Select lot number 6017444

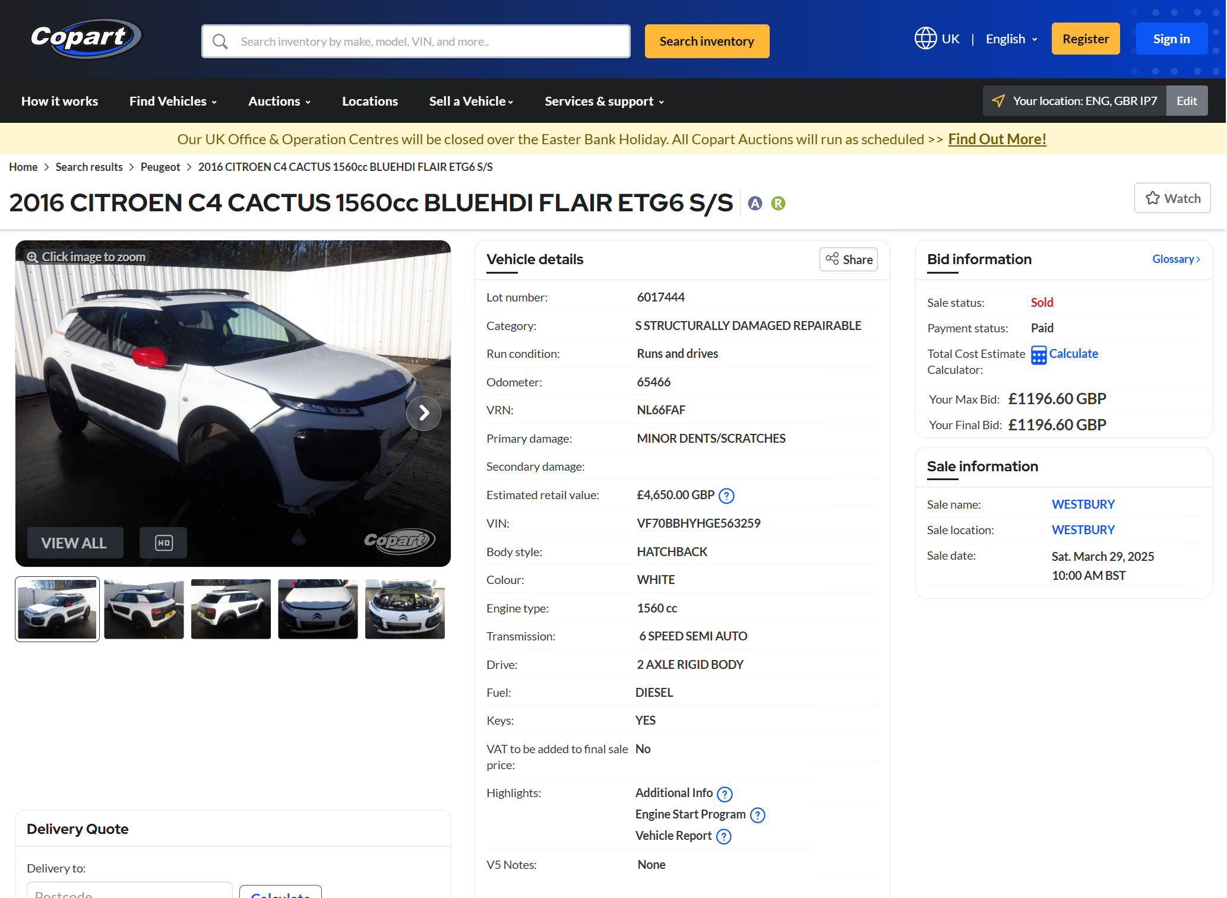pos(660,297)
